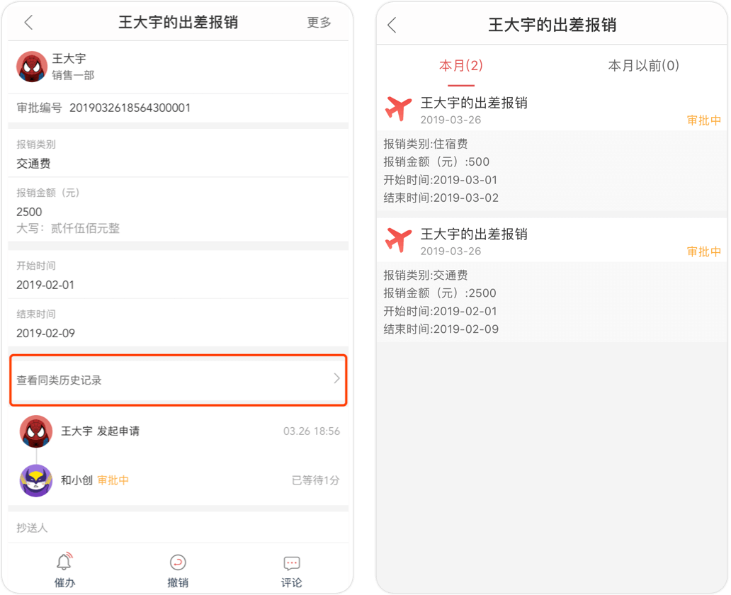Open the 更多 menu
Viewport: 731px width, 595px height.
pyautogui.click(x=319, y=22)
